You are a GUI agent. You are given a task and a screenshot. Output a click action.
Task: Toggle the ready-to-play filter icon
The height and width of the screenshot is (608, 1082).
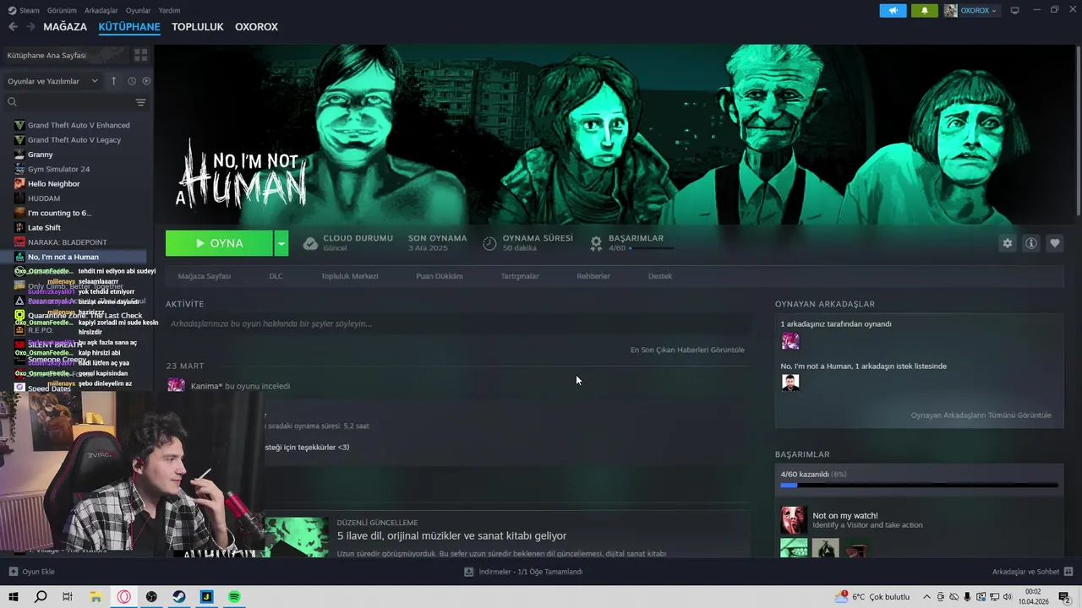[146, 81]
